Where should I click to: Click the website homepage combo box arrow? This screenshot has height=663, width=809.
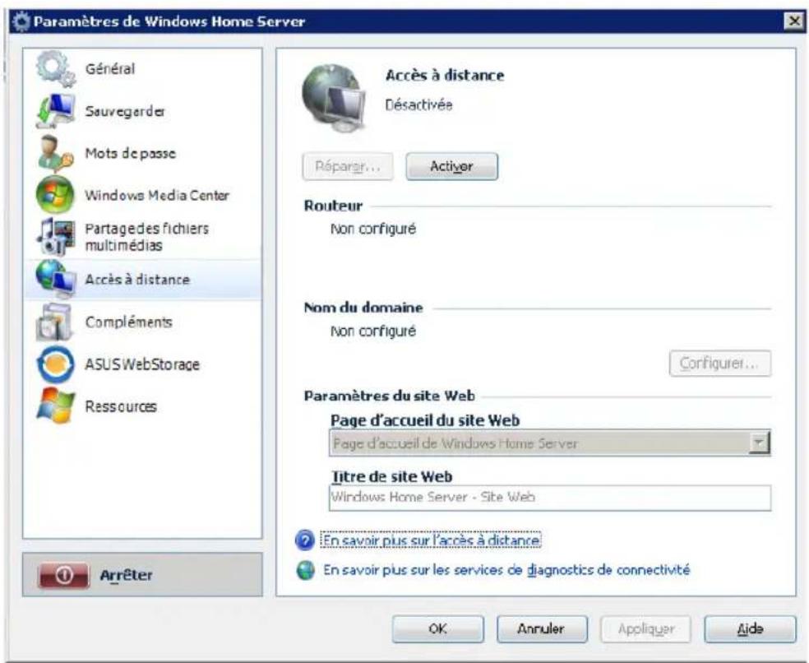coord(759,443)
